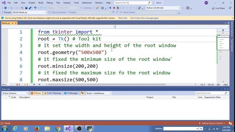Open the 234 % zoom level dropdown
The image size is (235, 132).
click(6, 85)
